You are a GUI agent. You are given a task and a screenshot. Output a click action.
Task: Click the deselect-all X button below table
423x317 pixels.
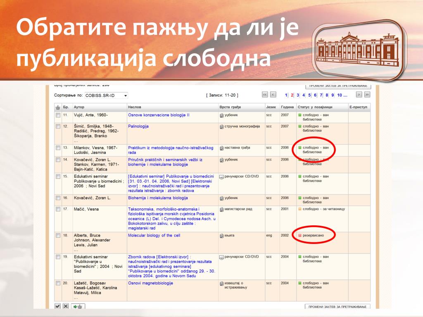tap(66, 306)
